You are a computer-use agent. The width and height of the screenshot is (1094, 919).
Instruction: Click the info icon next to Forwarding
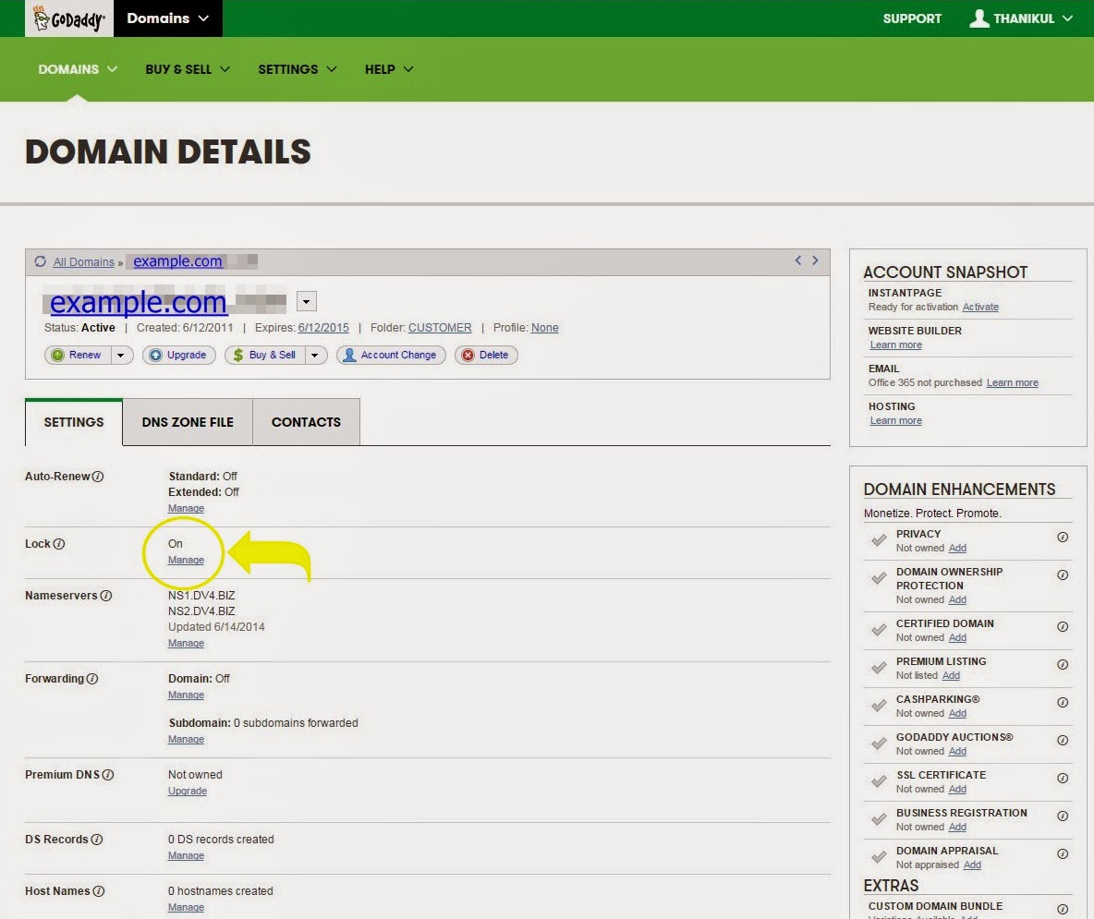(x=92, y=679)
